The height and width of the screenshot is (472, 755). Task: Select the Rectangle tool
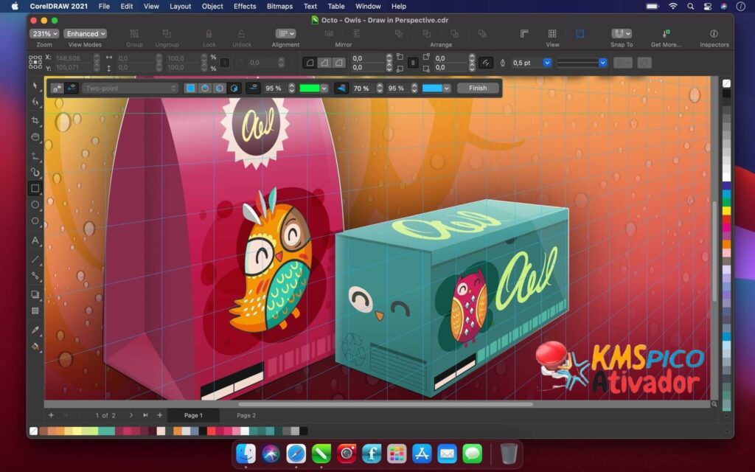coord(35,188)
